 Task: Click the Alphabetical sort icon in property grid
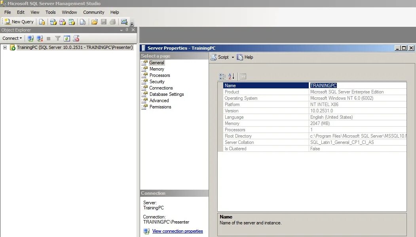pos(231,77)
